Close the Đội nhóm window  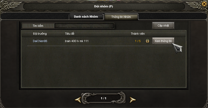pos(204,4)
